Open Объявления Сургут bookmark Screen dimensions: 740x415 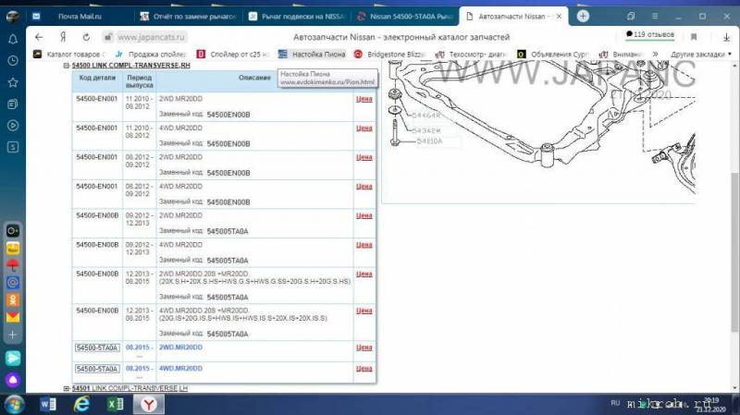pyautogui.click(x=552, y=55)
